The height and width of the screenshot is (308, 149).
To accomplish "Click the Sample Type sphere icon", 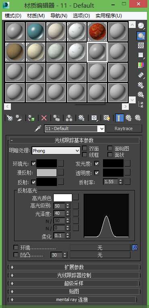I will (141, 26).
